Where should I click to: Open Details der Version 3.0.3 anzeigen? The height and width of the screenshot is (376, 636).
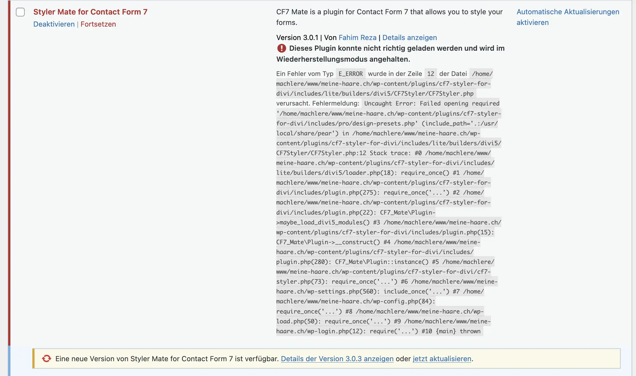pyautogui.click(x=337, y=359)
